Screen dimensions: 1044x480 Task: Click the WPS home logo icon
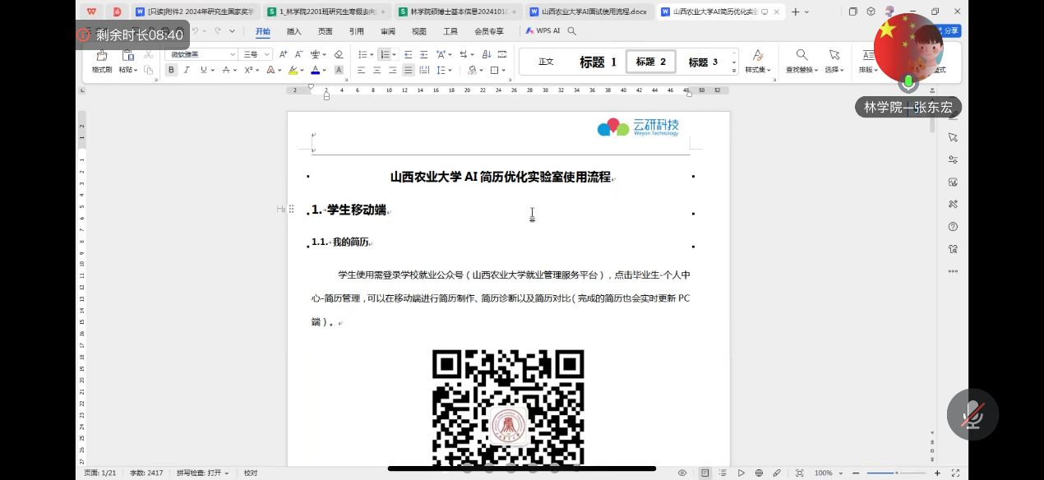coord(90,12)
